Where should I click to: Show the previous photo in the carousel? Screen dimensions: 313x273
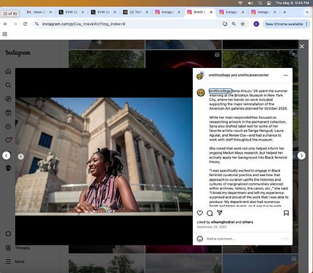point(21,156)
